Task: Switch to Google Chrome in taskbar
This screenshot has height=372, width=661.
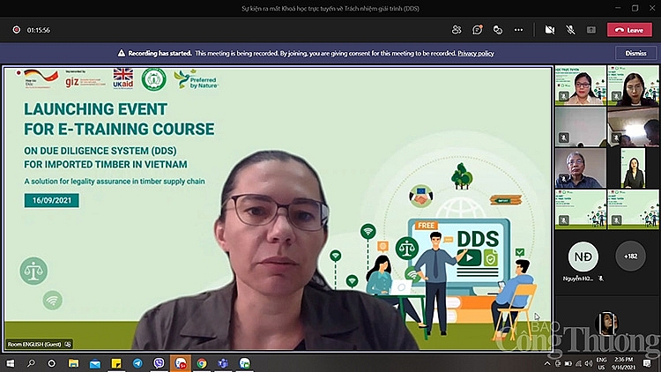Action: point(202,363)
